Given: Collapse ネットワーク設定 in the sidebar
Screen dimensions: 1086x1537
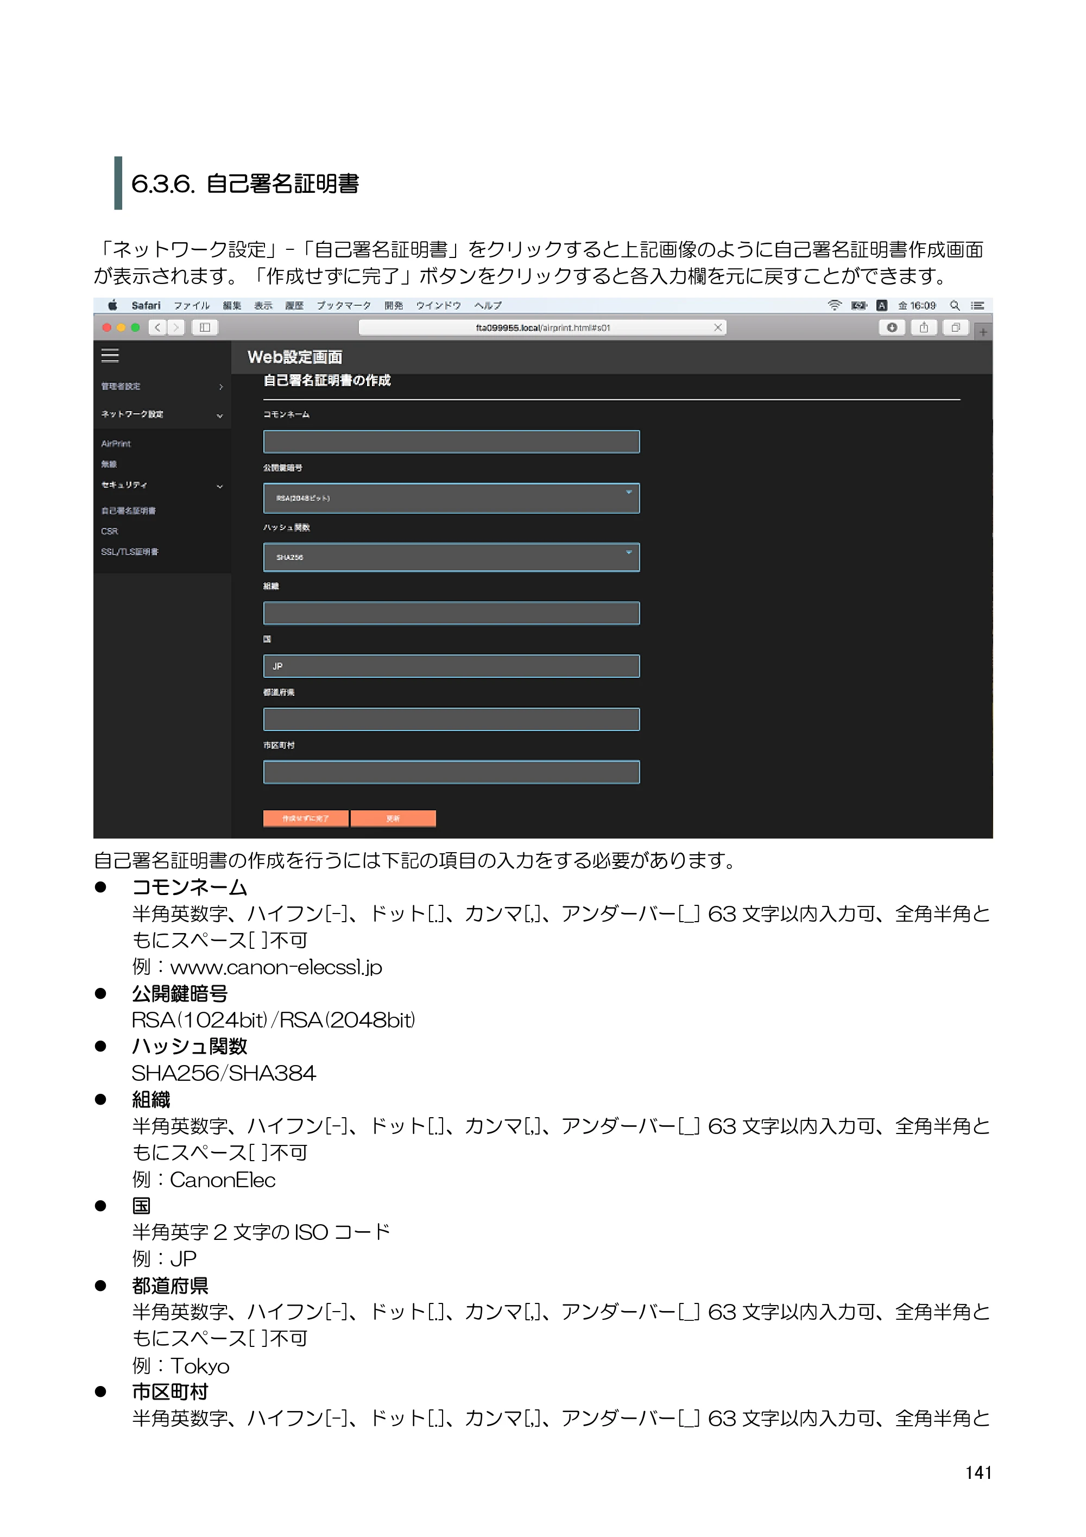Looking at the screenshot, I should pyautogui.click(x=162, y=414).
